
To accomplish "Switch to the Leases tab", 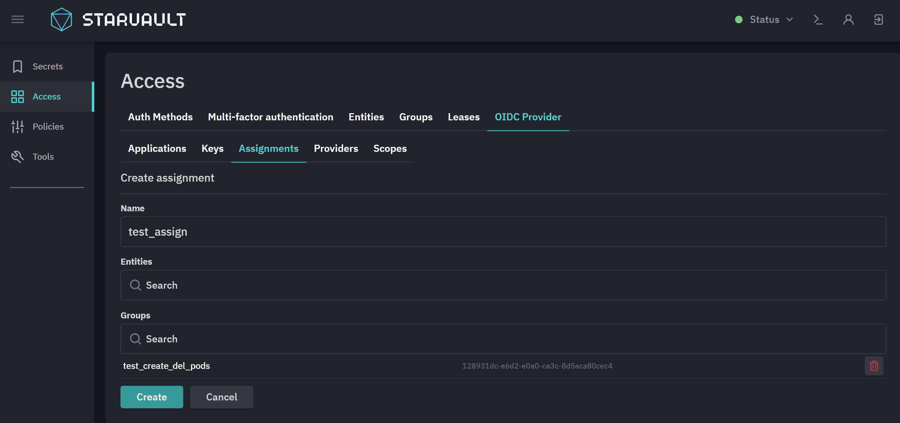I will [x=464, y=117].
